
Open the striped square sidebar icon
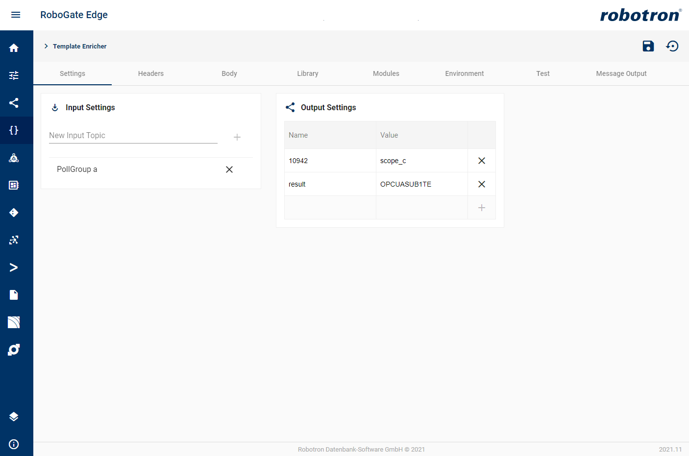click(x=14, y=322)
